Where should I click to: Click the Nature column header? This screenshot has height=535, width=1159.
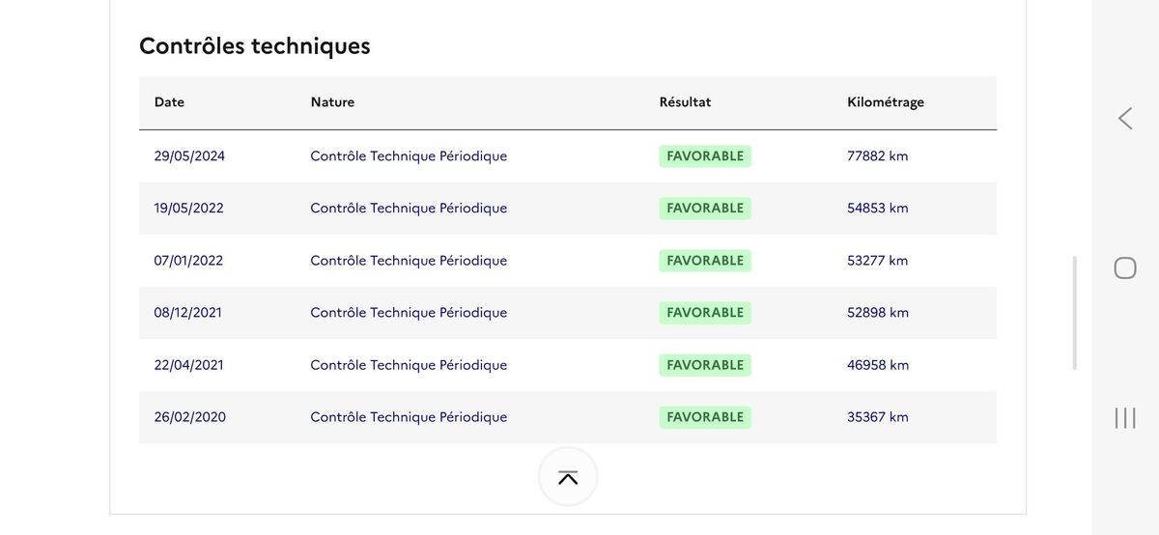coord(332,102)
